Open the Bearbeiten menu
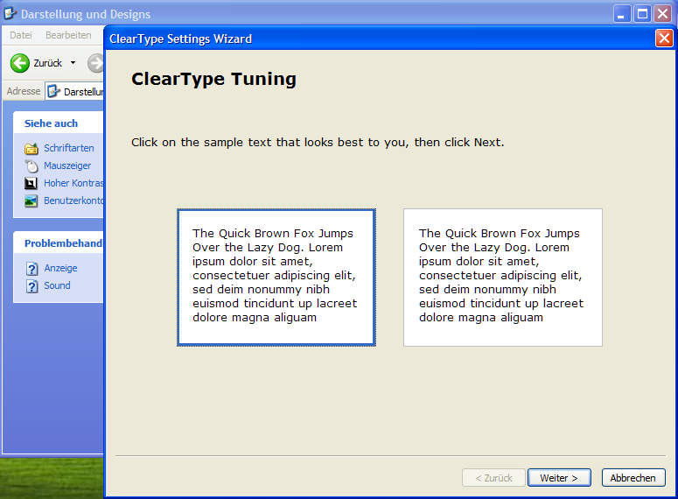678x499 pixels. point(68,35)
